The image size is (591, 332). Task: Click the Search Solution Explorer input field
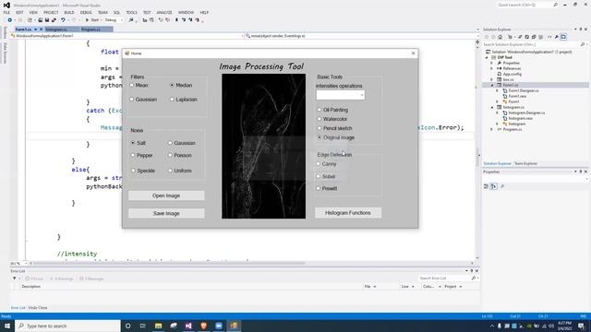pos(531,44)
